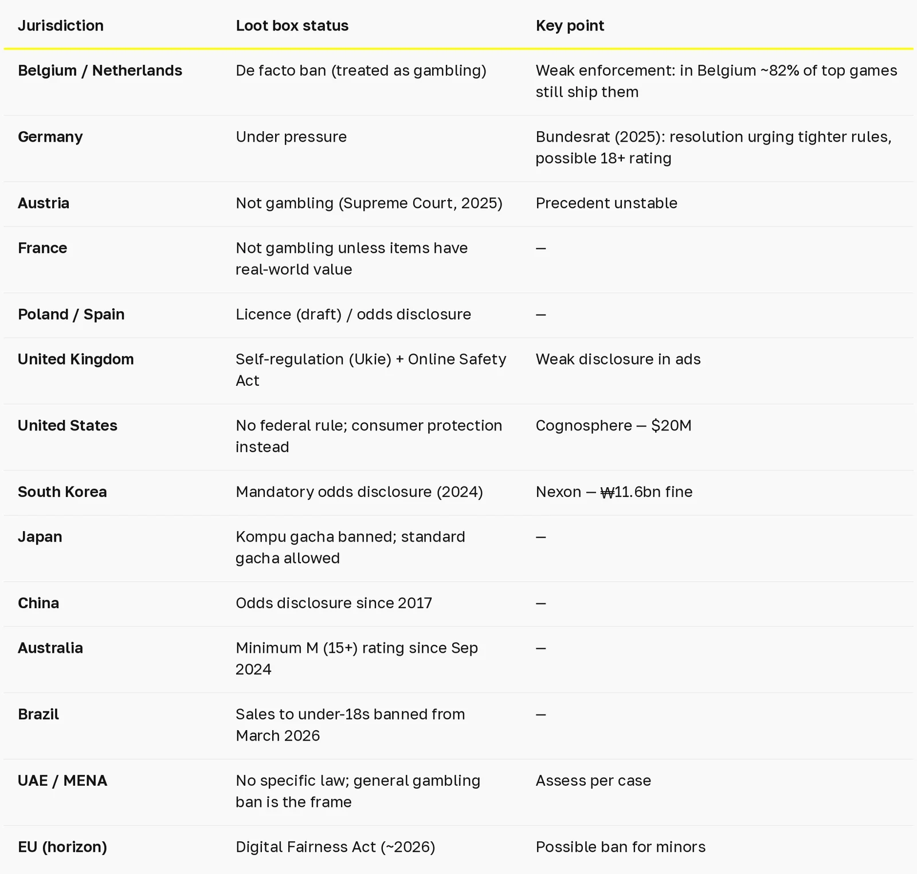The image size is (917, 874).
Task: Select the Poland / Spain row label
Action: coord(71,314)
